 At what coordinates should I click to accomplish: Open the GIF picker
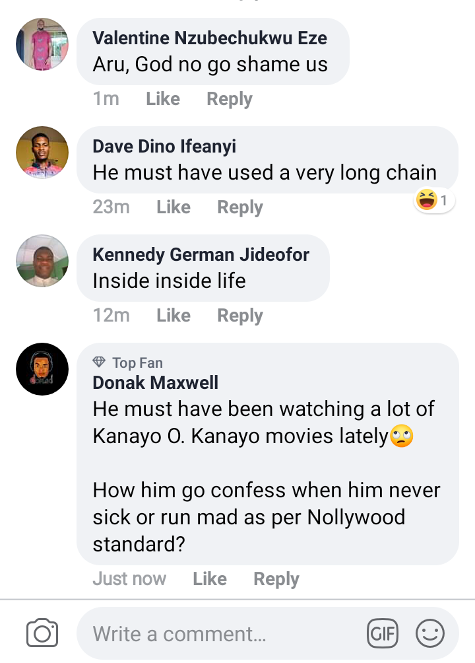pyautogui.click(x=383, y=635)
